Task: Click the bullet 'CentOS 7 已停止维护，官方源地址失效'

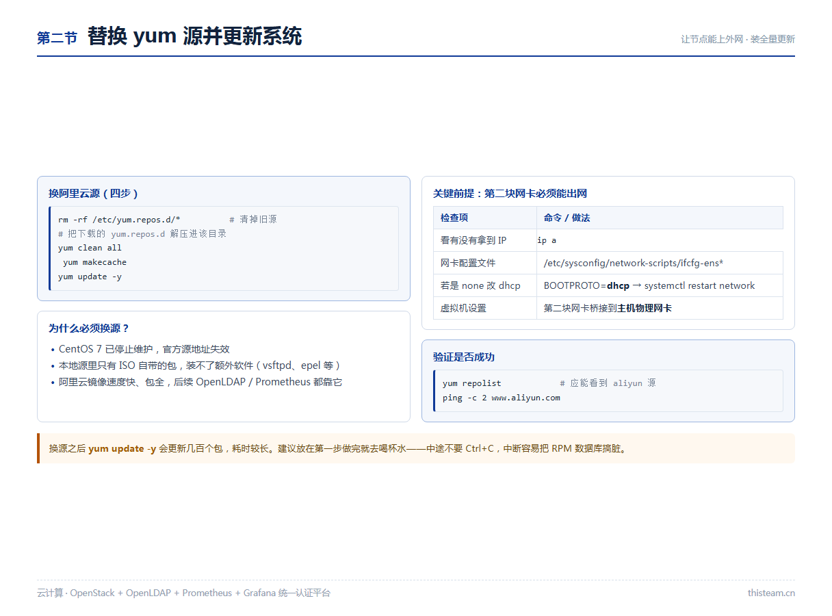Action: (x=144, y=349)
